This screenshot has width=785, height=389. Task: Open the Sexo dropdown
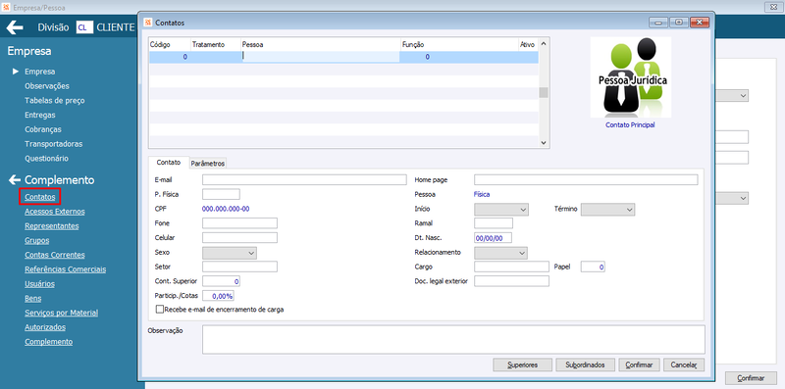tap(230, 253)
